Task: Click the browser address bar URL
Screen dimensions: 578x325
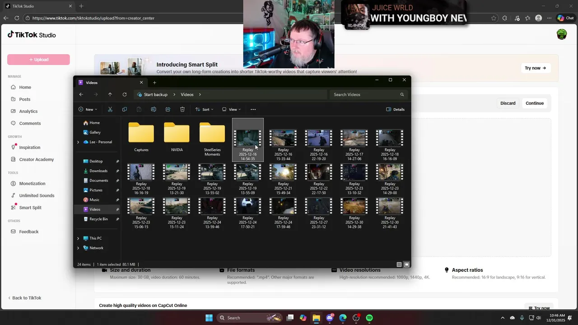Action: pos(93,18)
